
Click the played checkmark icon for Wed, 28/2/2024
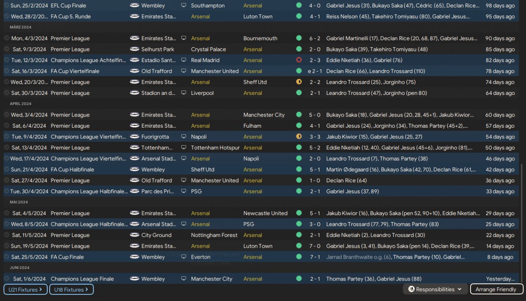pos(7,16)
